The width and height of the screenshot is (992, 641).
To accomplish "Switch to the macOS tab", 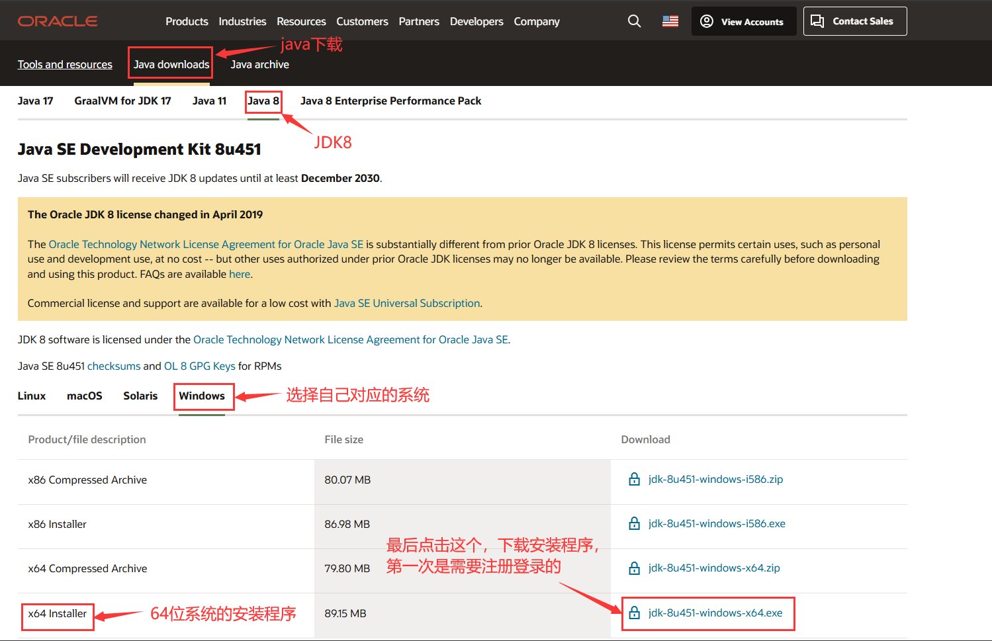I will 84,396.
